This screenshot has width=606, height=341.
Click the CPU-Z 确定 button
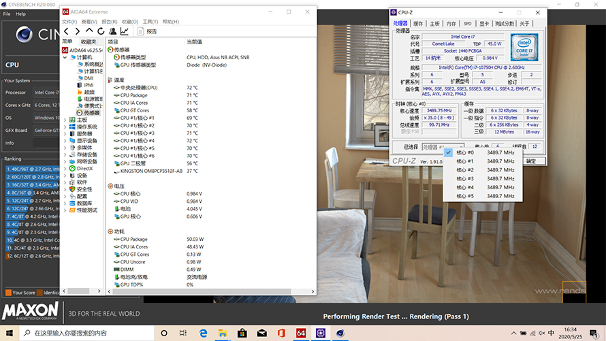[x=531, y=161]
